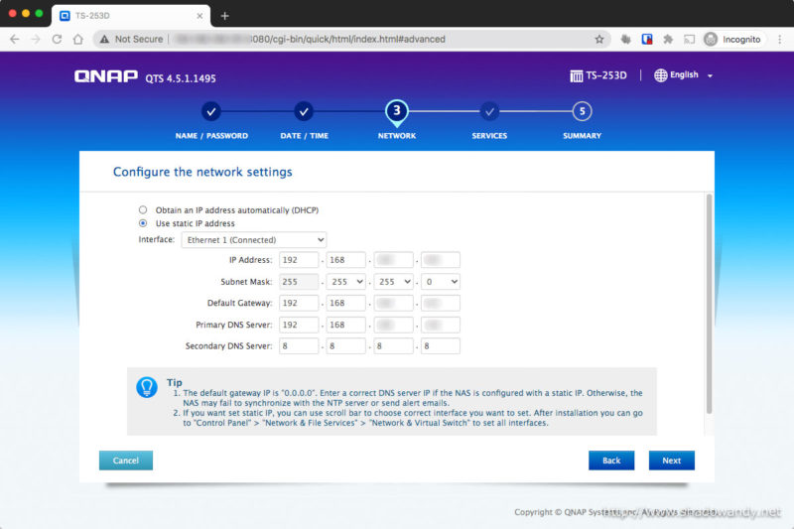Click the browser home icon
Image resolution: width=794 pixels, height=529 pixels.
click(78, 39)
